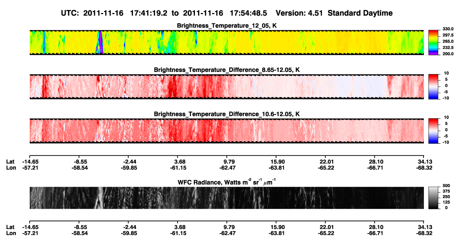The image size is (471, 241).
Task: Click latitude '22.01' under the 10.6-12.05 panel
Action: 326,162
